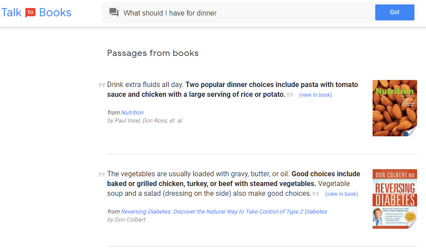Click the opening quote mark before 'The vegetables are'
This screenshot has height=250, width=426.
102,175
